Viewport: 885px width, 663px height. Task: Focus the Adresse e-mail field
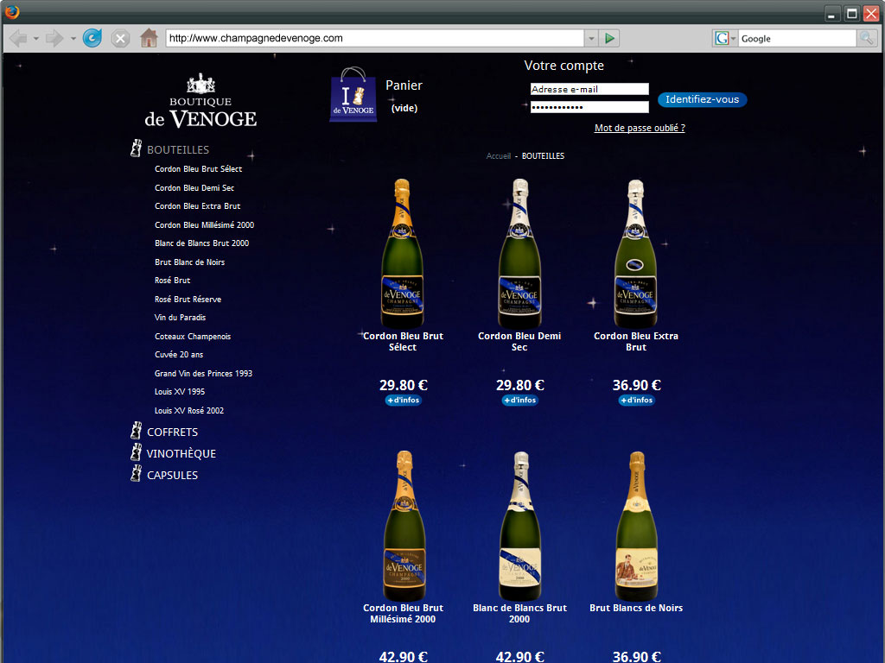pyautogui.click(x=589, y=89)
